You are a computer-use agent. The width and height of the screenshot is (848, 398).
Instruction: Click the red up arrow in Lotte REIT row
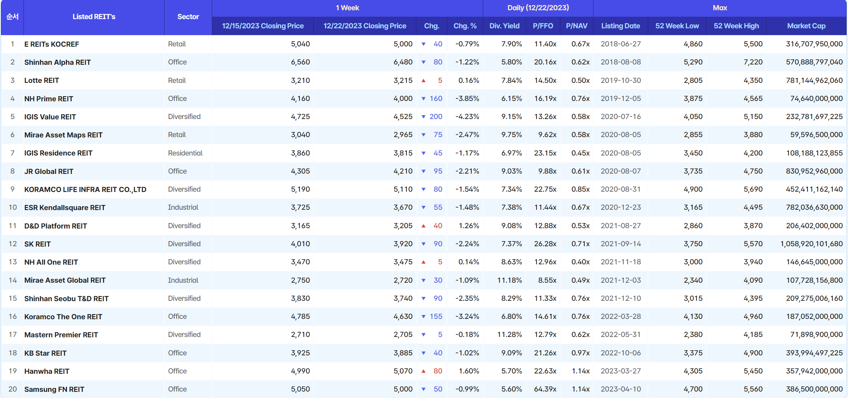423,80
